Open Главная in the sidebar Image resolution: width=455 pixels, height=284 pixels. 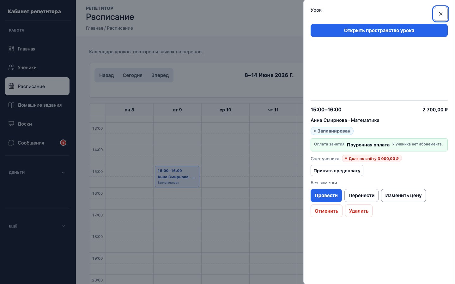[37, 49]
